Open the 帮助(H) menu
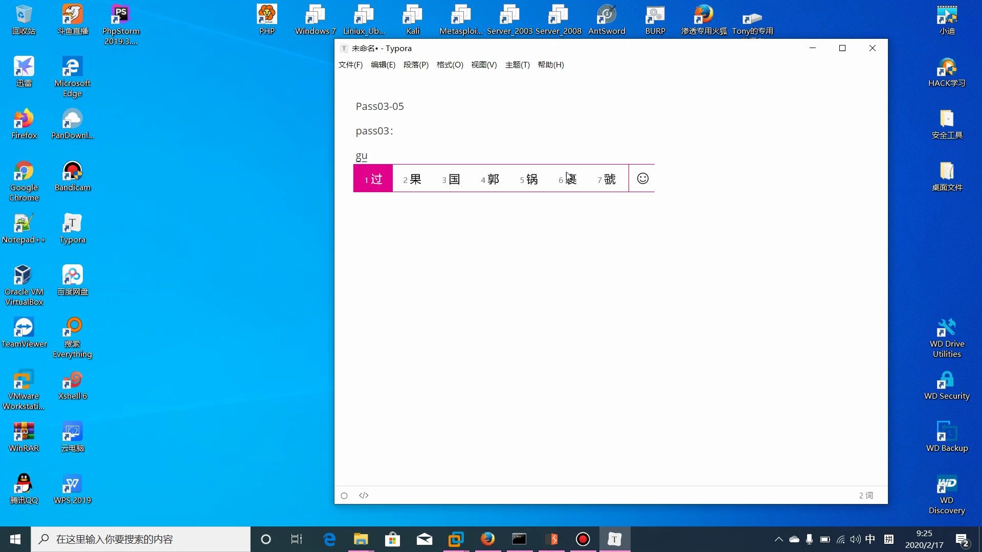The image size is (982, 552). tap(551, 65)
